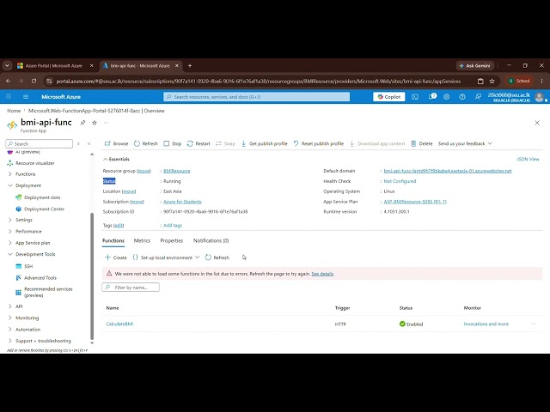Close the bmi-api-func blade
Image resolution: width=550 pixels, height=412 pixels.
(537, 123)
